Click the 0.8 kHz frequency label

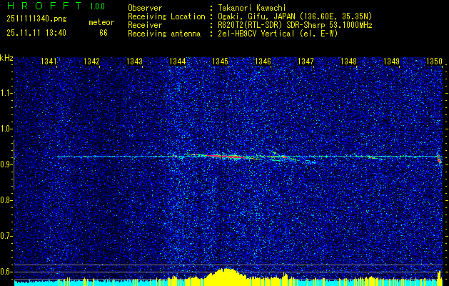pos(6,200)
